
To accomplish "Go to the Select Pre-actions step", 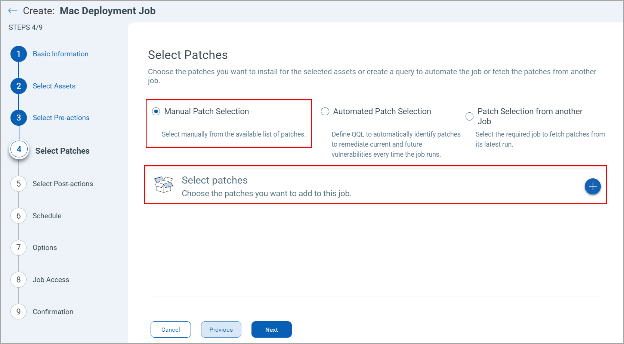I will (x=18, y=118).
